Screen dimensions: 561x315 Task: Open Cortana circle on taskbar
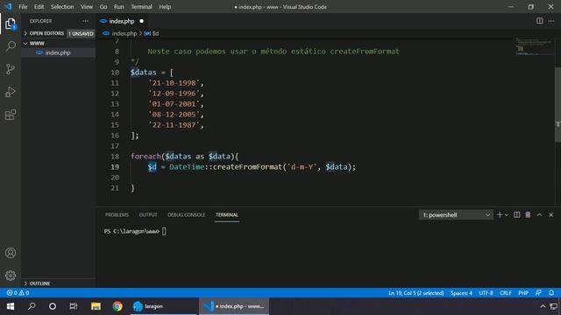[53, 306]
